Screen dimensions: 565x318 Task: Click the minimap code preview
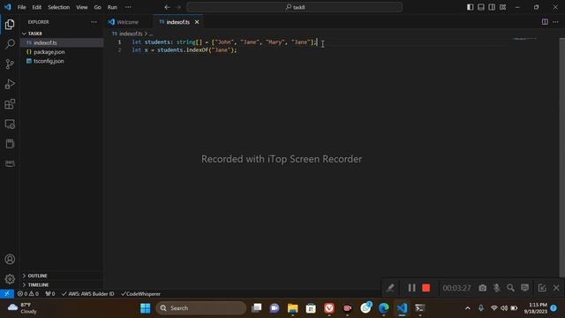(525, 39)
